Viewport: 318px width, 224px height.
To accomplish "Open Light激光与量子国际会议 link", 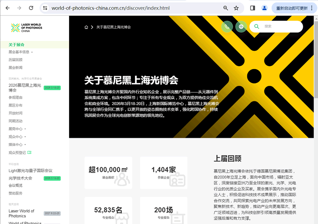I will (x=31, y=171).
